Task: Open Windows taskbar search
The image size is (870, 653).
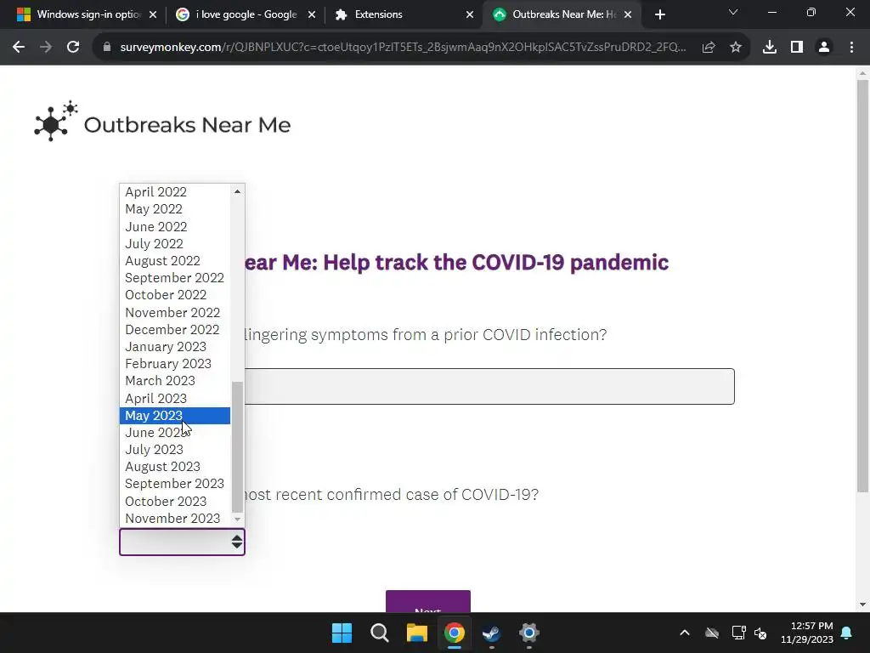Action: click(380, 633)
